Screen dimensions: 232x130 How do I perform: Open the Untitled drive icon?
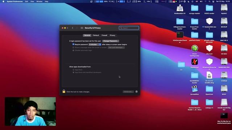click(x=224, y=75)
